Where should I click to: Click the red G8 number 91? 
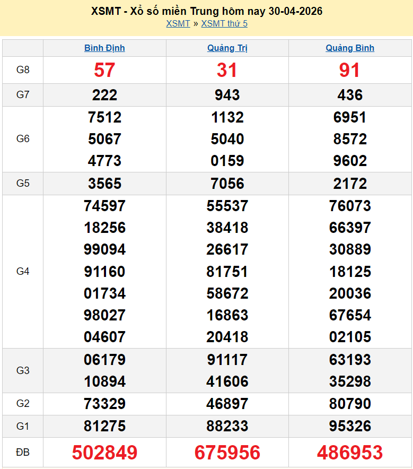click(350, 70)
